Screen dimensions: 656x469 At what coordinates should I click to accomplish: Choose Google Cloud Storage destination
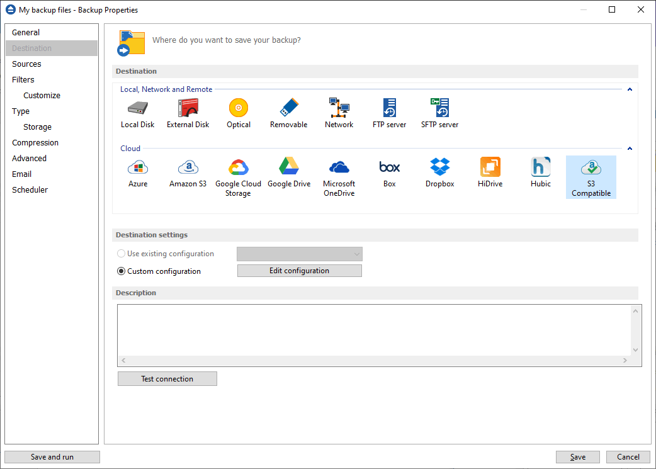click(238, 178)
